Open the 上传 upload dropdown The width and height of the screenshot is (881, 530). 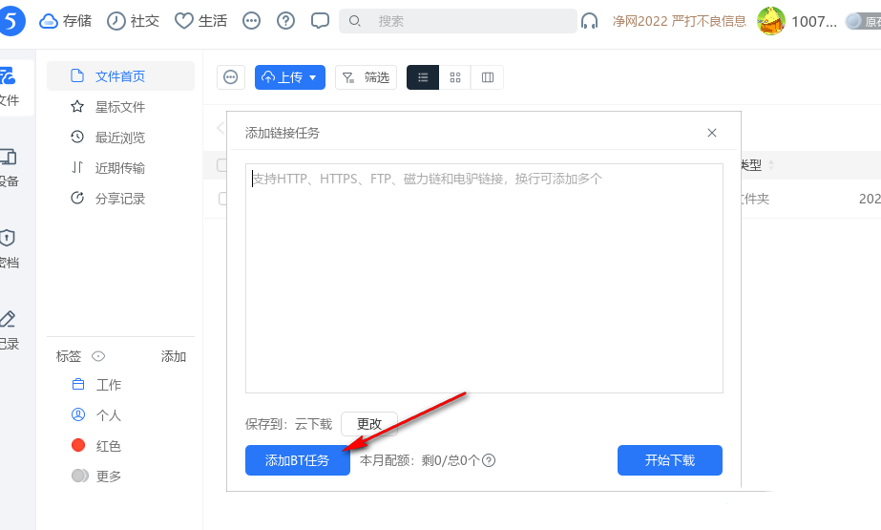tap(290, 77)
